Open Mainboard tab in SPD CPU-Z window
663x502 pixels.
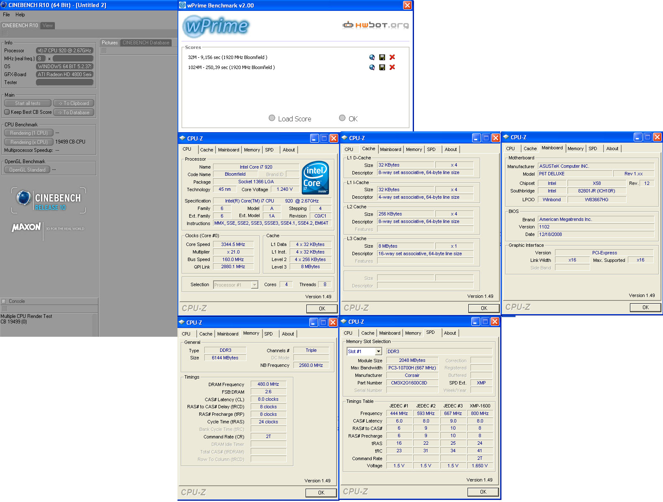(x=390, y=333)
